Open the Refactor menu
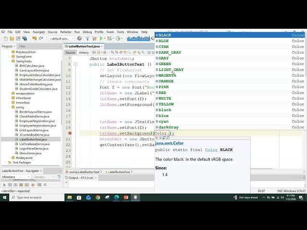This screenshot has height=230, width=307. (66, 32)
